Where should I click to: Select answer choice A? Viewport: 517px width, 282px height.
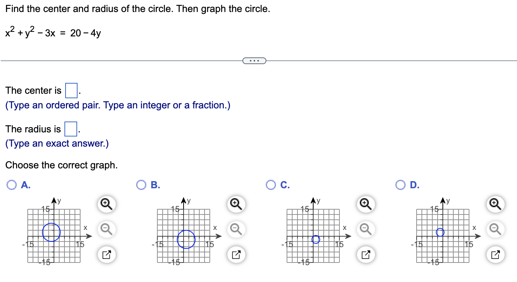pyautogui.click(x=12, y=184)
